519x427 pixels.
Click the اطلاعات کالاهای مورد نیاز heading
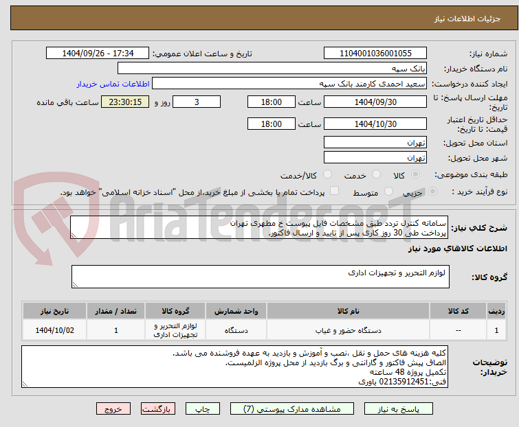point(457,249)
